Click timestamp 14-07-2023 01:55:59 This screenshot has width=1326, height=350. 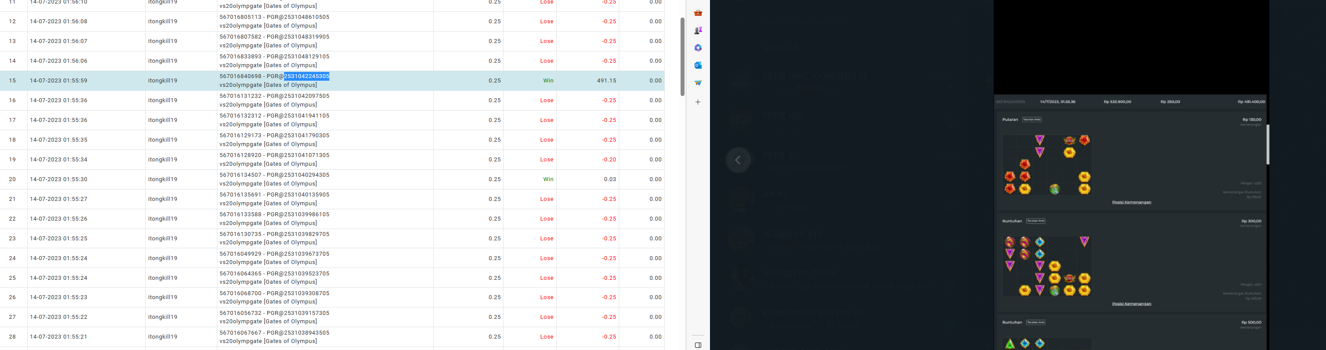point(59,81)
